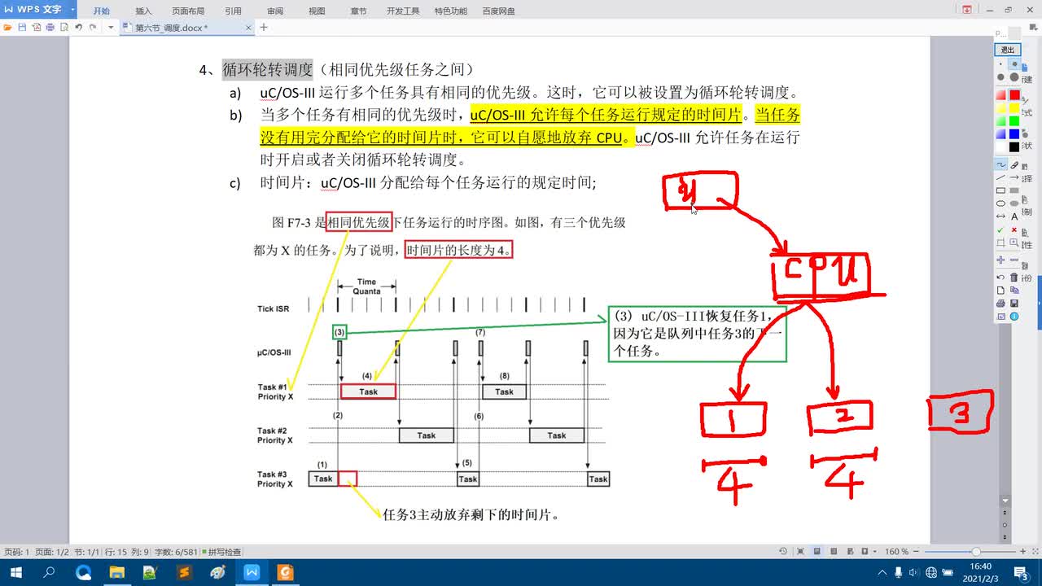Select the eraser tool in drawing palette
The height and width of the screenshot is (586, 1042).
[x=1014, y=164]
